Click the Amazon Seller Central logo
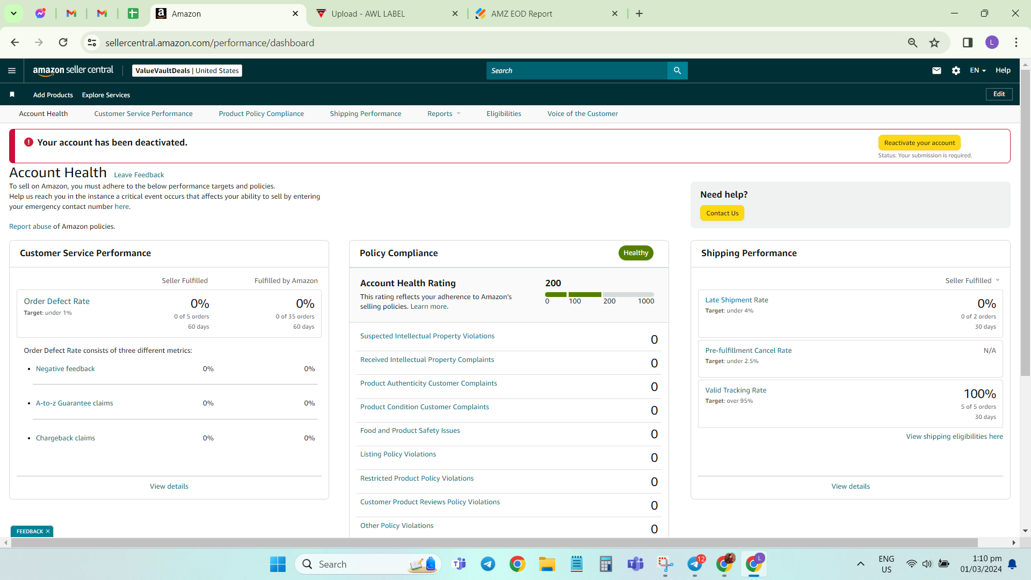The width and height of the screenshot is (1031, 580). [x=73, y=70]
